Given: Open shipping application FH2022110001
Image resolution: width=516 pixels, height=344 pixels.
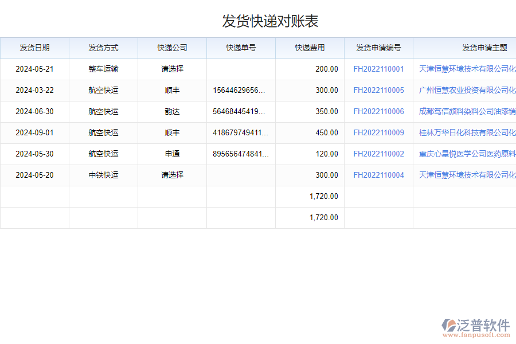Looking at the screenshot, I should tap(379, 69).
